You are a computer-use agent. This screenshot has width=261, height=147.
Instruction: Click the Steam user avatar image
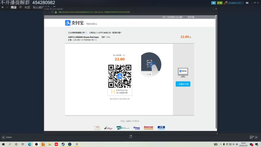point(225,3)
